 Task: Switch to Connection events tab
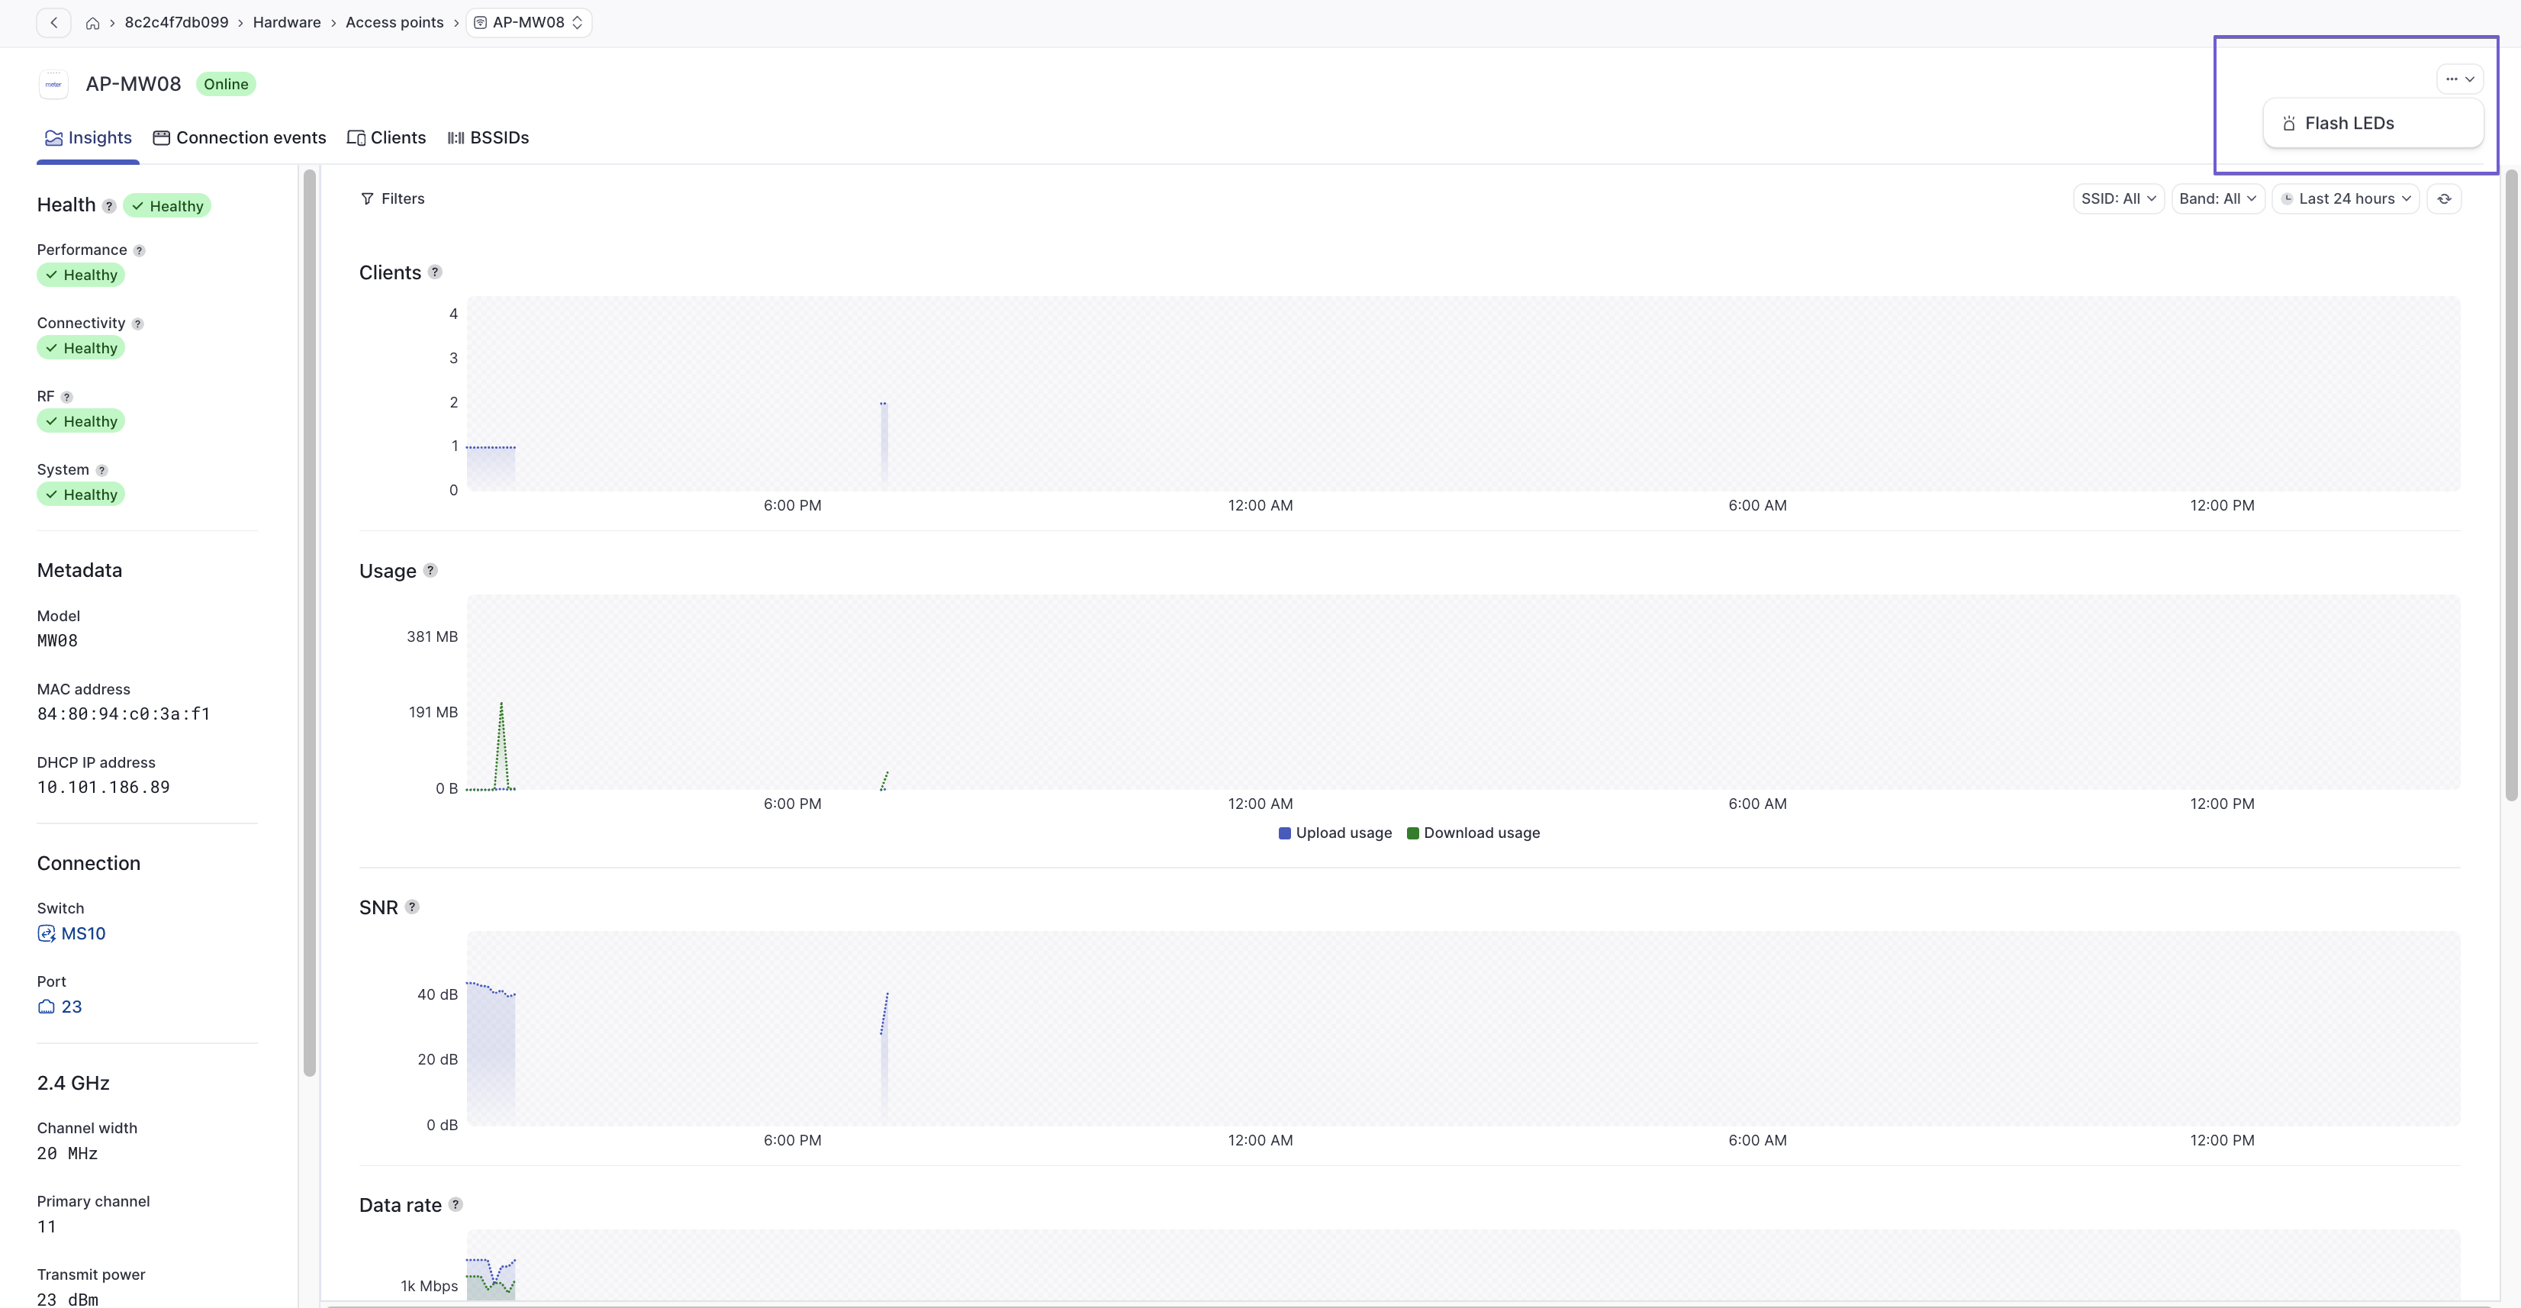pos(240,138)
